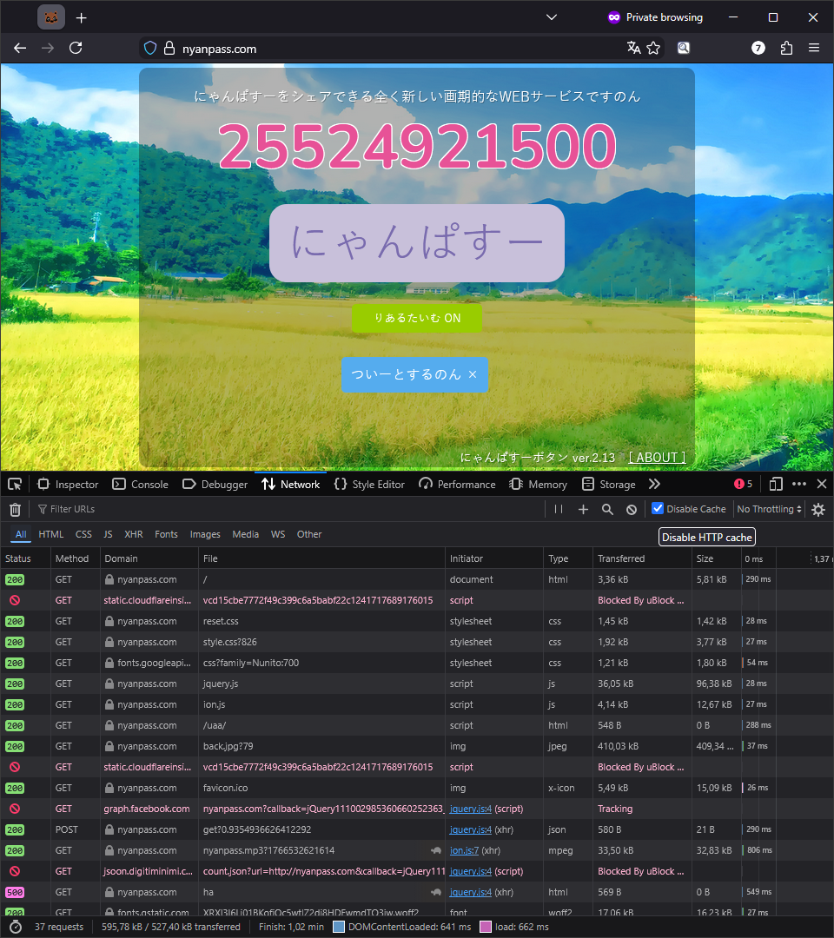Go back to the previous page
The width and height of the screenshot is (834, 938).
click(20, 49)
